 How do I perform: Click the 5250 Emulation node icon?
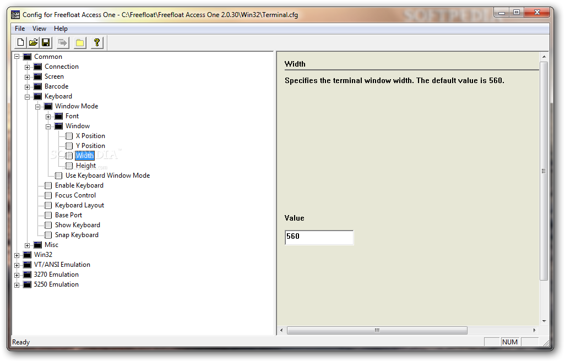point(27,284)
